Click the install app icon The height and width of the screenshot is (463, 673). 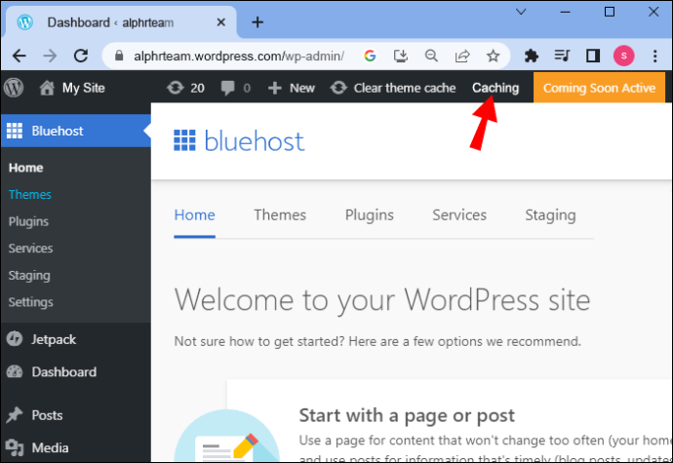pos(401,56)
